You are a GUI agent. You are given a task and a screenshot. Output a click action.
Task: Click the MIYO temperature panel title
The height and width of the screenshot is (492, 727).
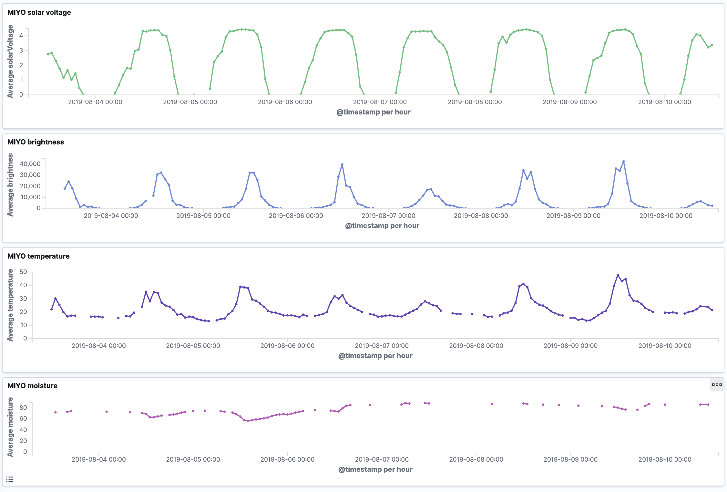(x=38, y=256)
